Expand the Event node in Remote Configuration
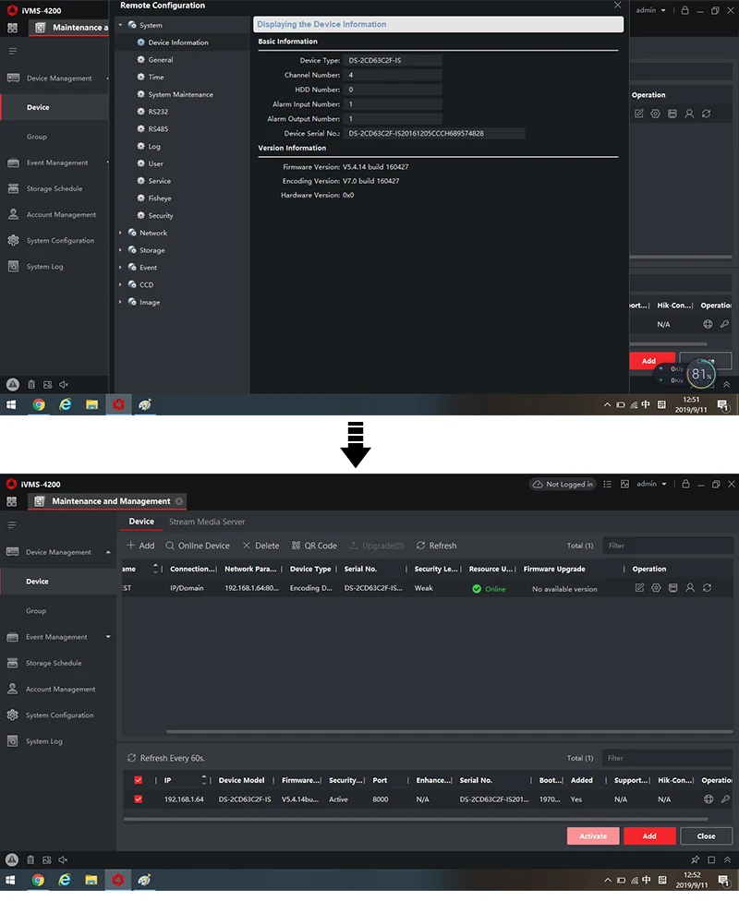Image resolution: width=739 pixels, height=901 pixels. (120, 267)
